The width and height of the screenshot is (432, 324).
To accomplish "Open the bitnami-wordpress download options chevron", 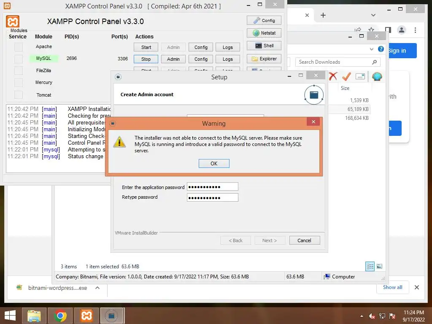I will coord(97,288).
